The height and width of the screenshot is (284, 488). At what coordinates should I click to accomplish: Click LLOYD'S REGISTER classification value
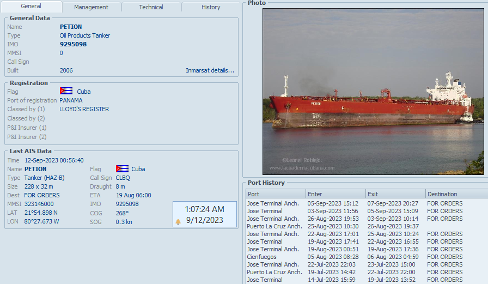coord(84,109)
